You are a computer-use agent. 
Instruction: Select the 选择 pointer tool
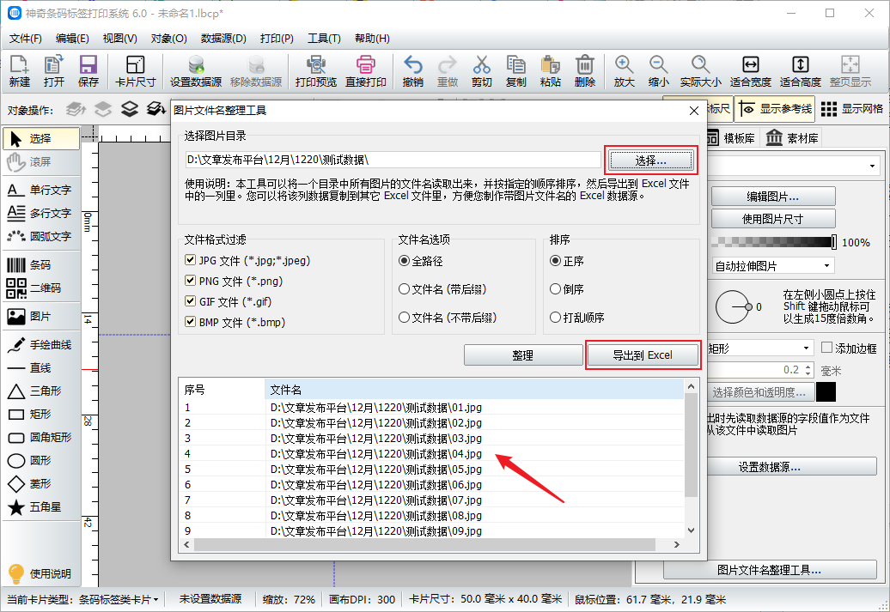41,138
